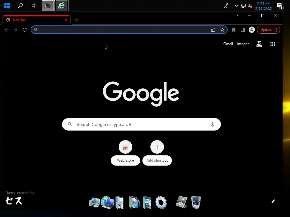
Task: Click the gray taskbar app thumbnail
Action: tap(48, 6)
